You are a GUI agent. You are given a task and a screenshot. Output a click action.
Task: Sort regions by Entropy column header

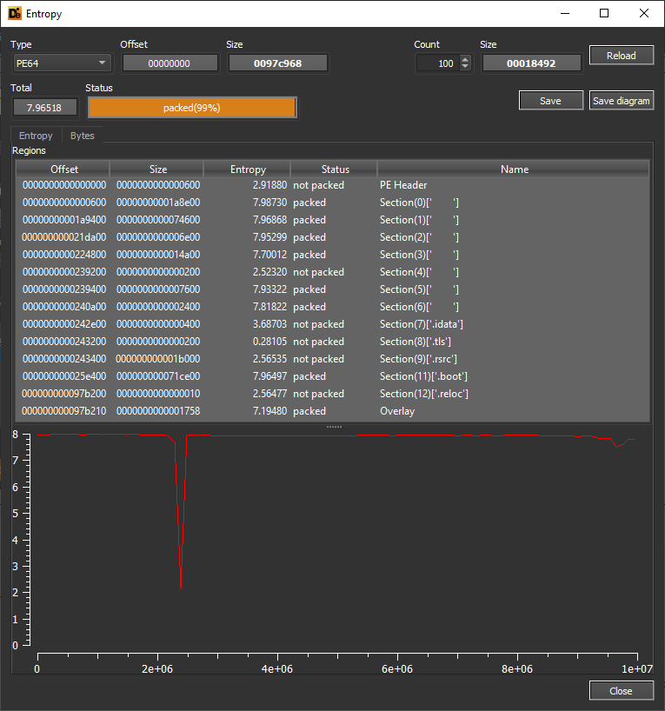point(248,169)
